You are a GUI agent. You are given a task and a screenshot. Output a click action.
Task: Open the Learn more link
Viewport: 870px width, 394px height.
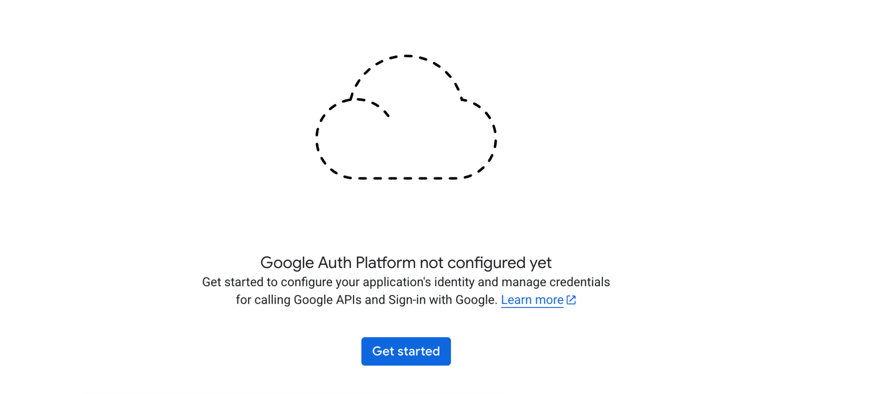(532, 300)
